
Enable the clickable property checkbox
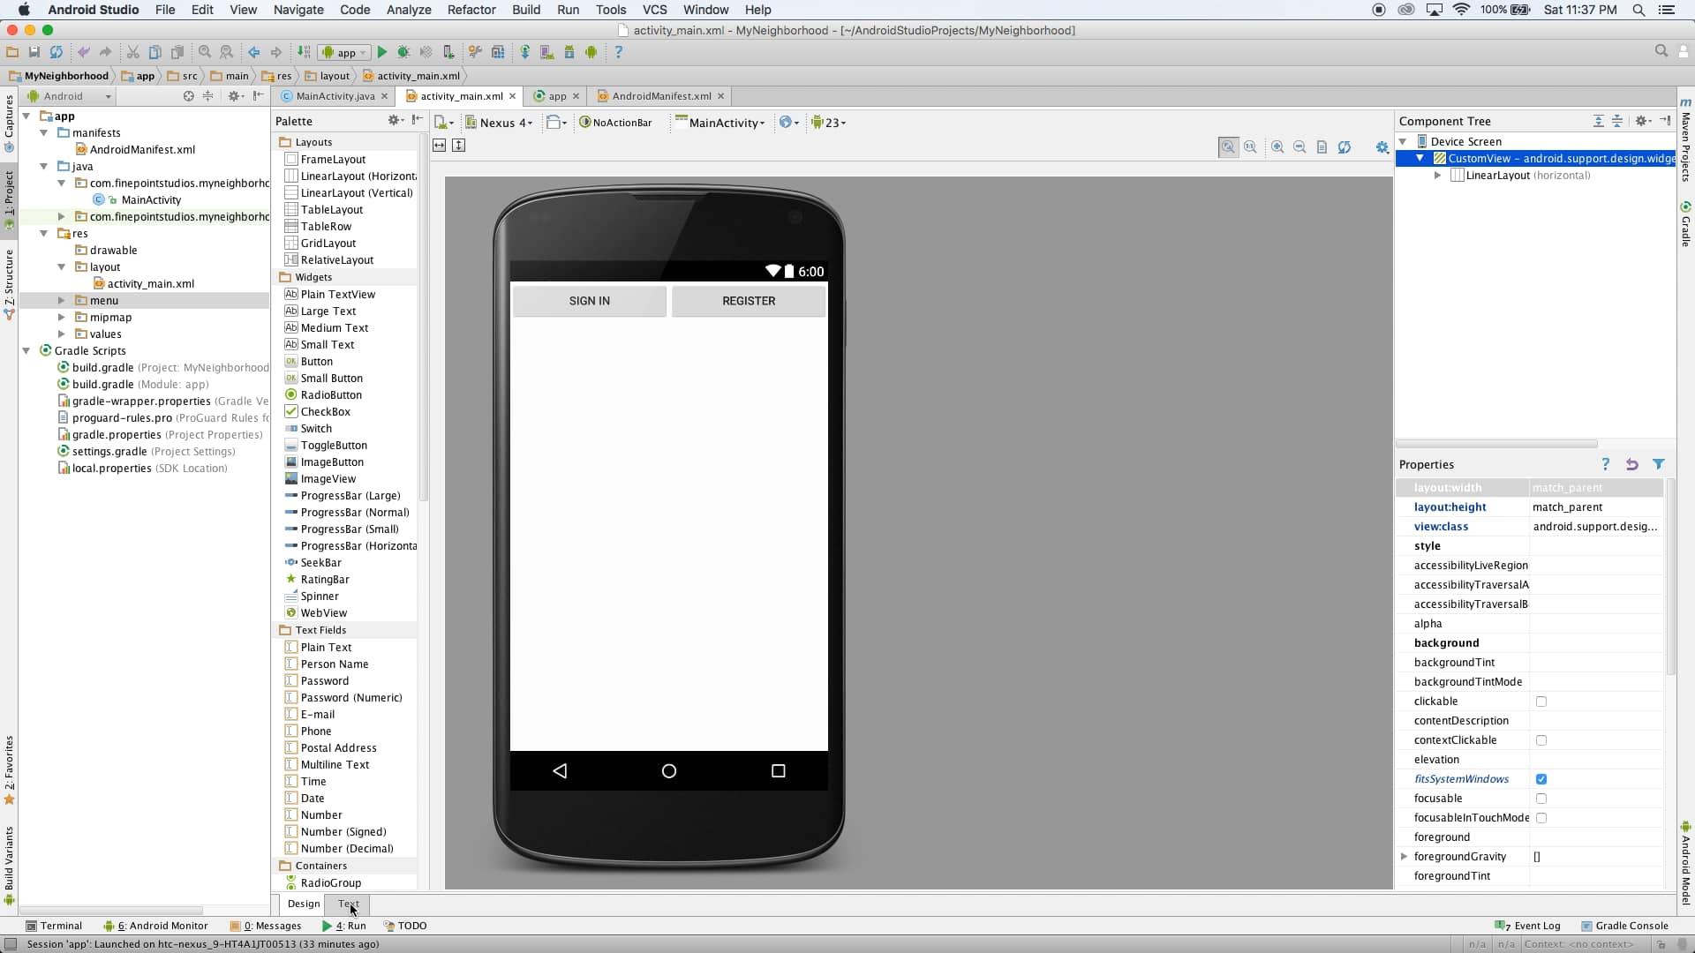1541,702
